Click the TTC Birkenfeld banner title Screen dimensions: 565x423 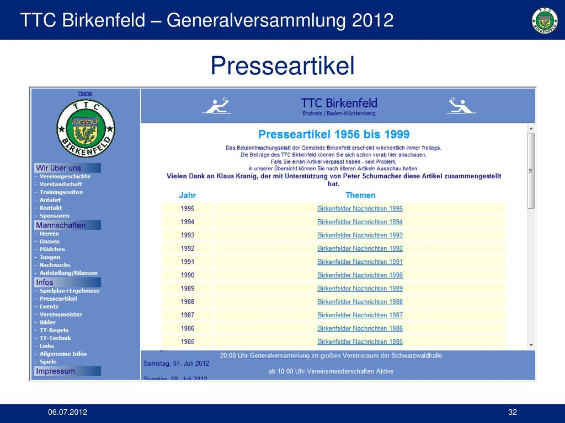pyautogui.click(x=339, y=103)
